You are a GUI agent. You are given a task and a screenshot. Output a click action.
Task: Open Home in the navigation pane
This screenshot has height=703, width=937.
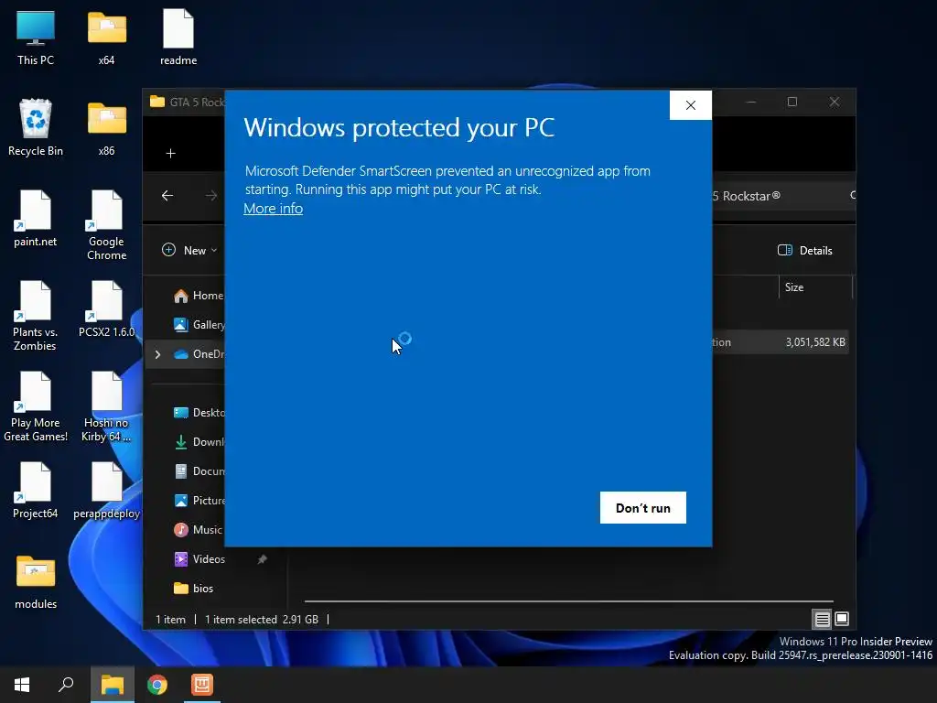coord(198,296)
